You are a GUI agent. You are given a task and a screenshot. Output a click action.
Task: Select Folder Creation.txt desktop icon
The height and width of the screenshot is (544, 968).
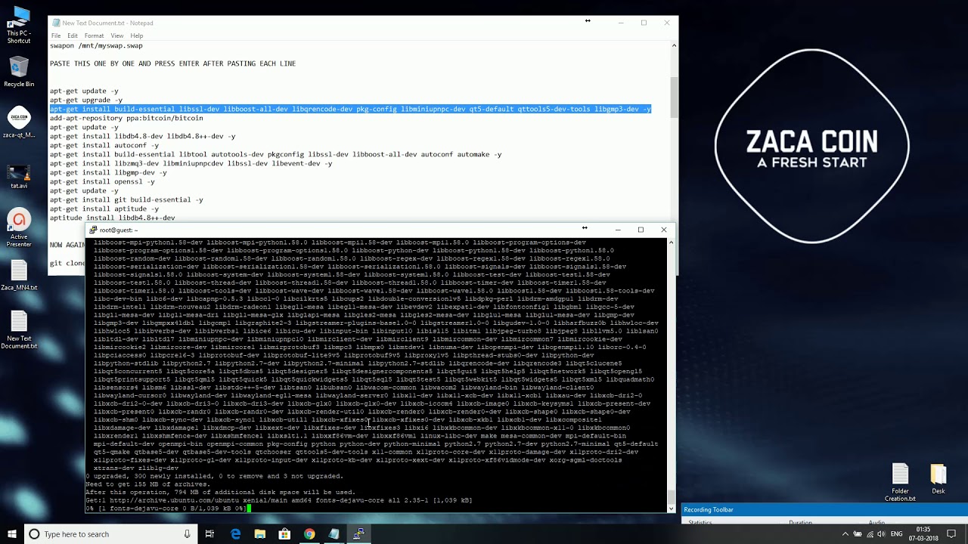900,483
